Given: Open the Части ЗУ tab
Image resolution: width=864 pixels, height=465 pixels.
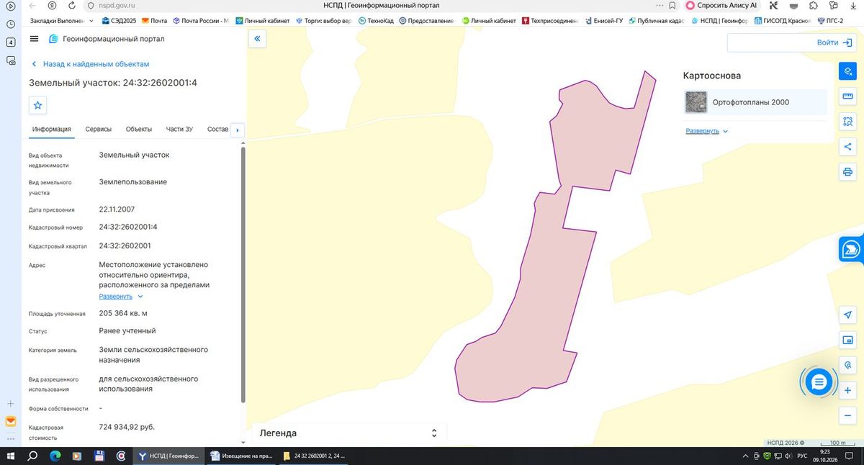Looking at the screenshot, I should point(179,130).
